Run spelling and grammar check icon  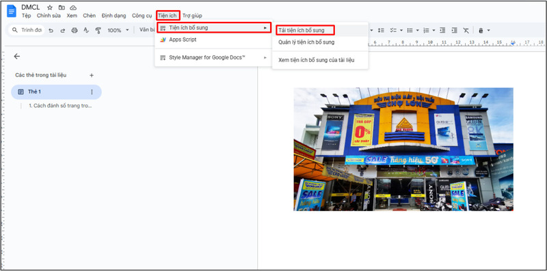point(86,30)
